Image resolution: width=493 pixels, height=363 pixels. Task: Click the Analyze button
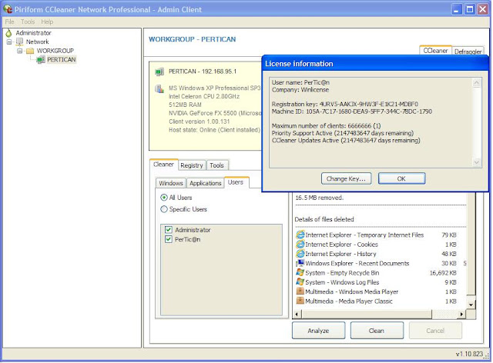tap(318, 331)
